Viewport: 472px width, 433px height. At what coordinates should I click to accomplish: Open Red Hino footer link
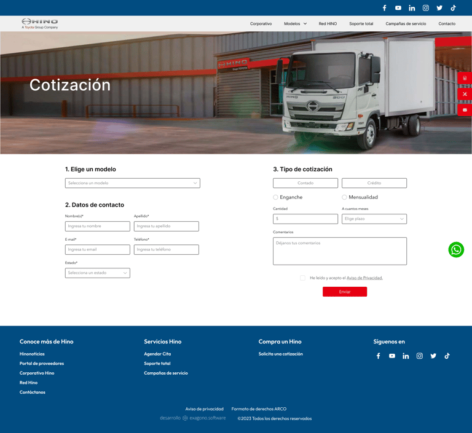click(29, 383)
